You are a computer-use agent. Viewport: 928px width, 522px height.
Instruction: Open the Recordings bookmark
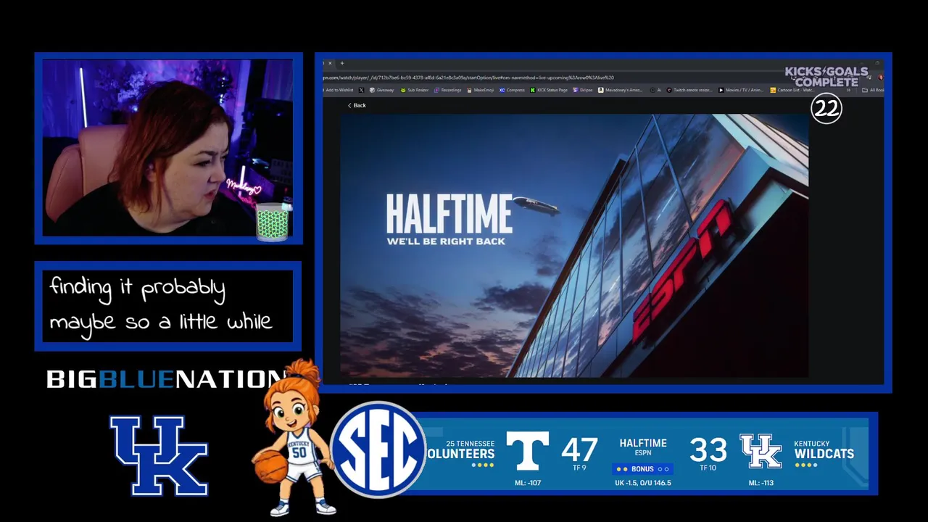click(x=447, y=90)
